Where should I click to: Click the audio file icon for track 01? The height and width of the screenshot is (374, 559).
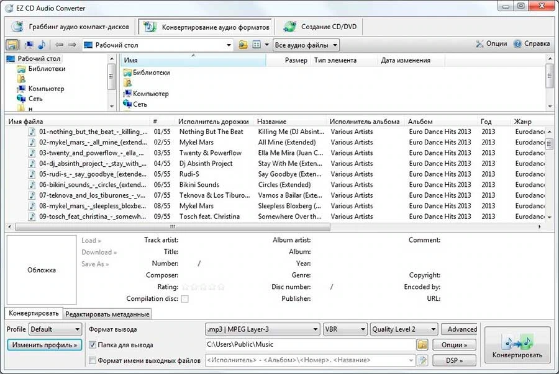32,131
